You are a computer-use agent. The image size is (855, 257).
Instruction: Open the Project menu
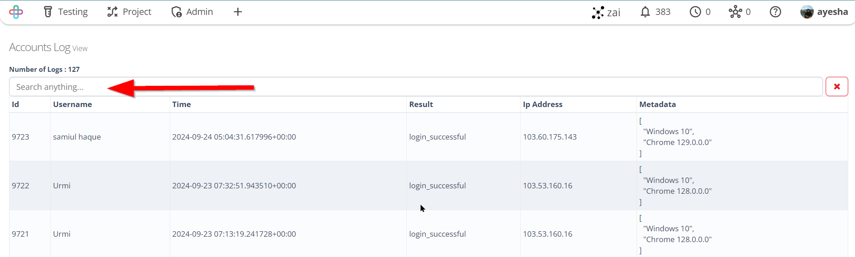click(129, 12)
